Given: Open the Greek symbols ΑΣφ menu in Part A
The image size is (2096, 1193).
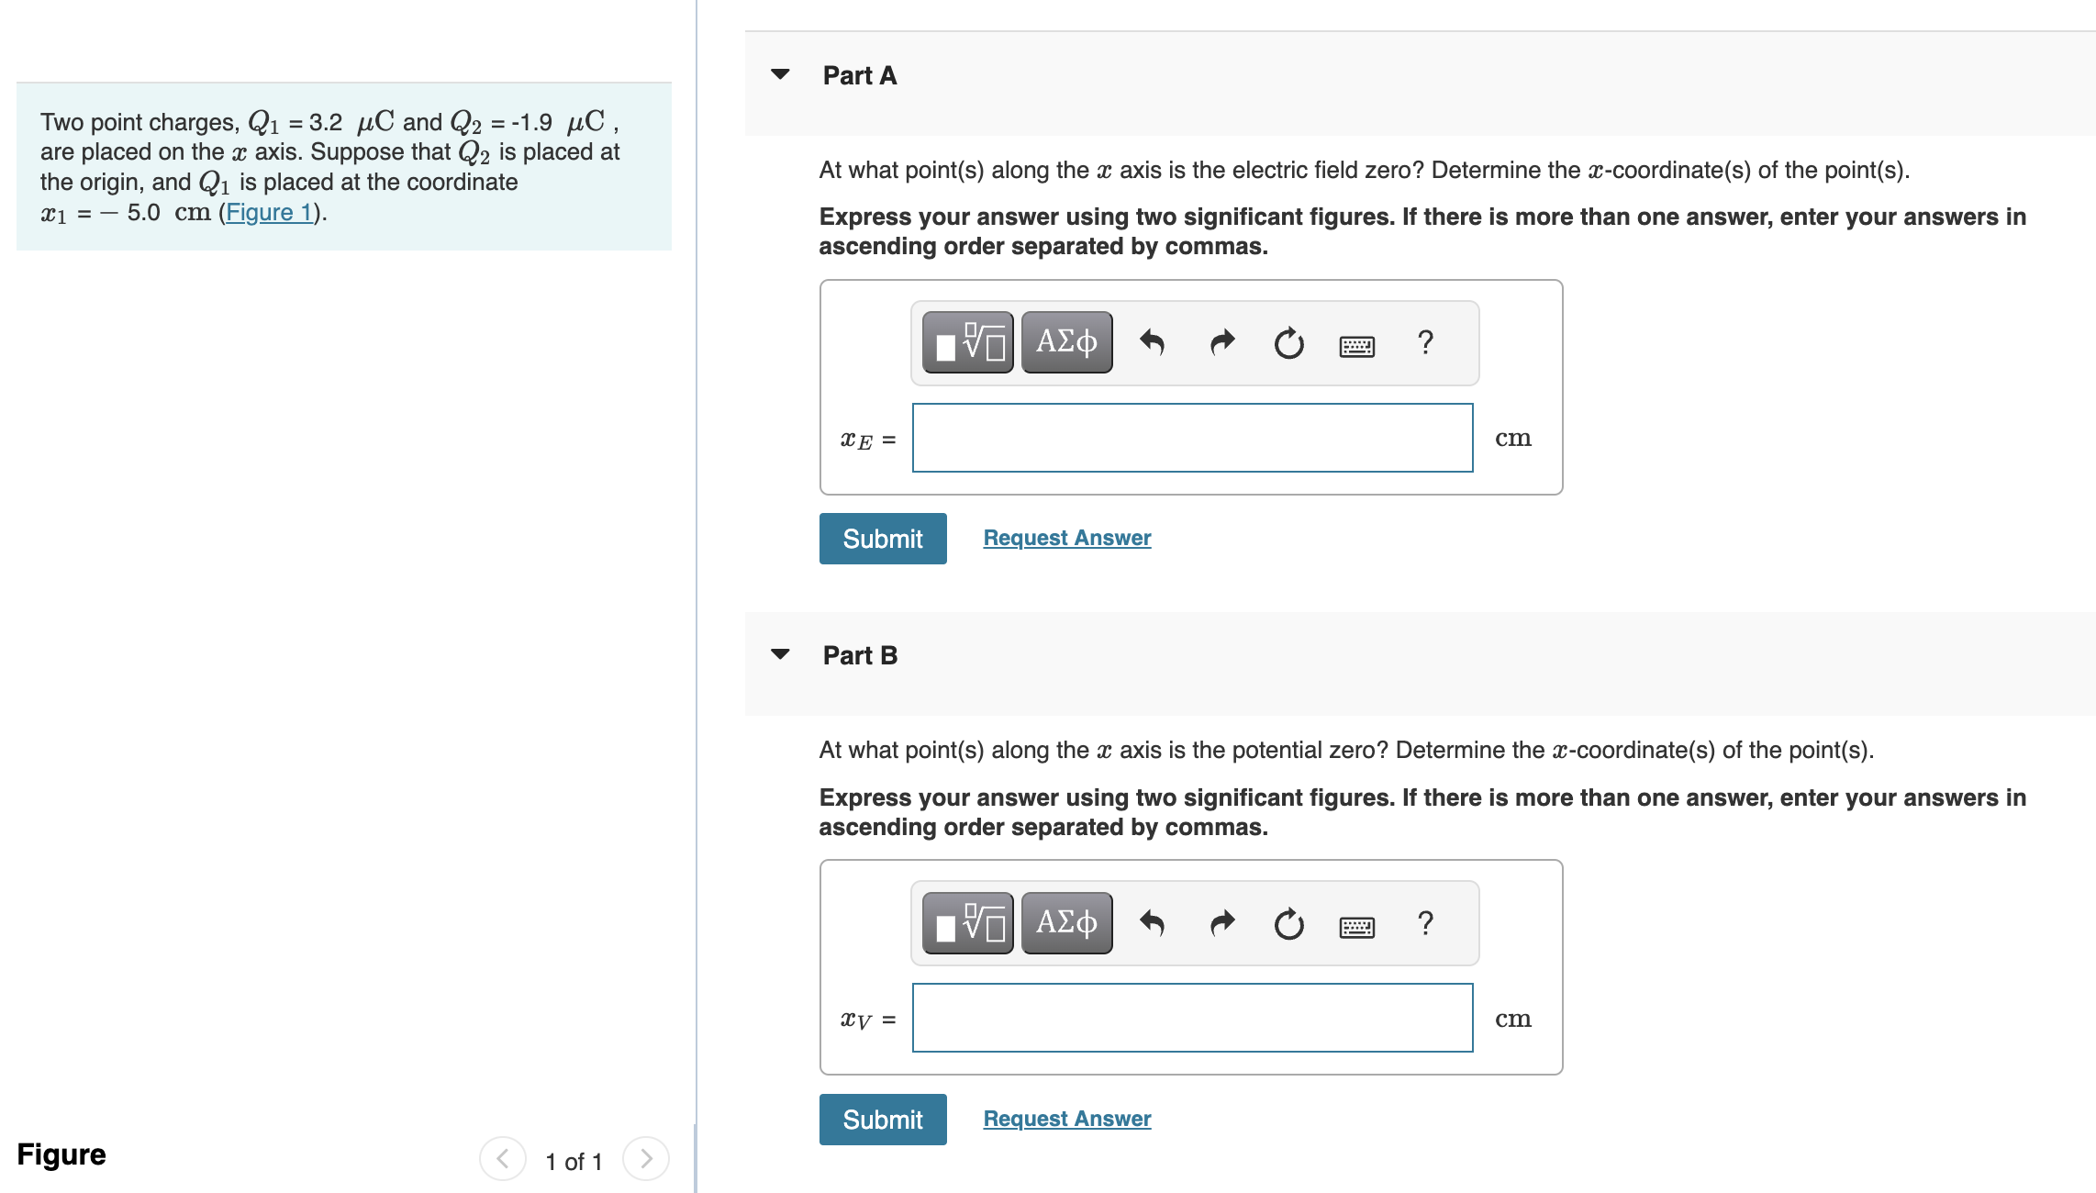Looking at the screenshot, I should pyautogui.click(x=1065, y=341).
